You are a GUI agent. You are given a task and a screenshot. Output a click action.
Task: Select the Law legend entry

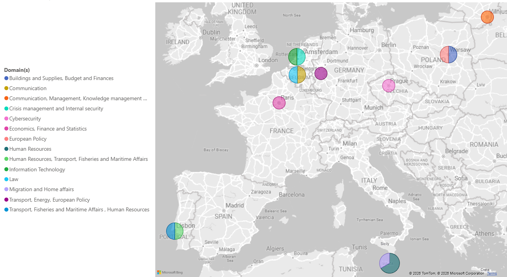(x=11, y=179)
